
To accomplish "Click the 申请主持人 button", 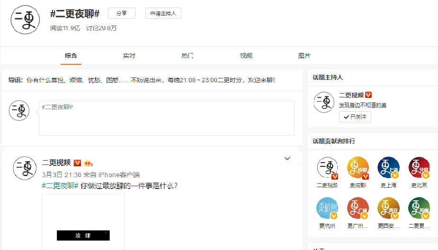I will click(x=163, y=13).
